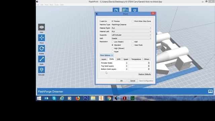Image resolution: width=215 pixels, height=121 pixels.
Task: Switch to the Others tab
Action: [146, 59]
